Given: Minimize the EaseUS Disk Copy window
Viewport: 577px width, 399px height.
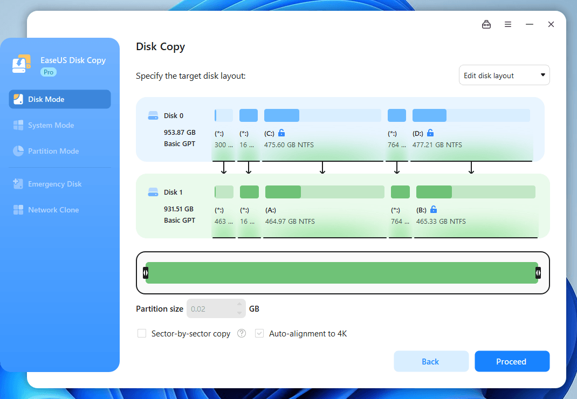Looking at the screenshot, I should coord(530,24).
